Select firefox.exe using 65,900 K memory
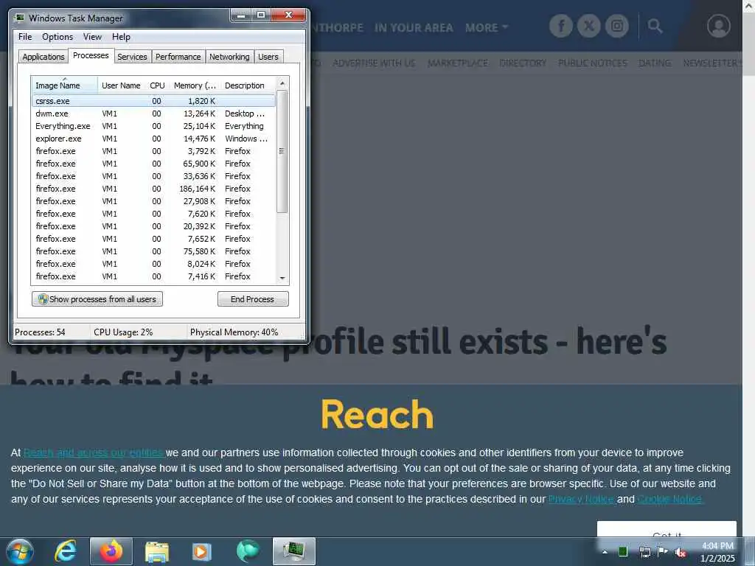This screenshot has width=755, height=566. [x=153, y=164]
